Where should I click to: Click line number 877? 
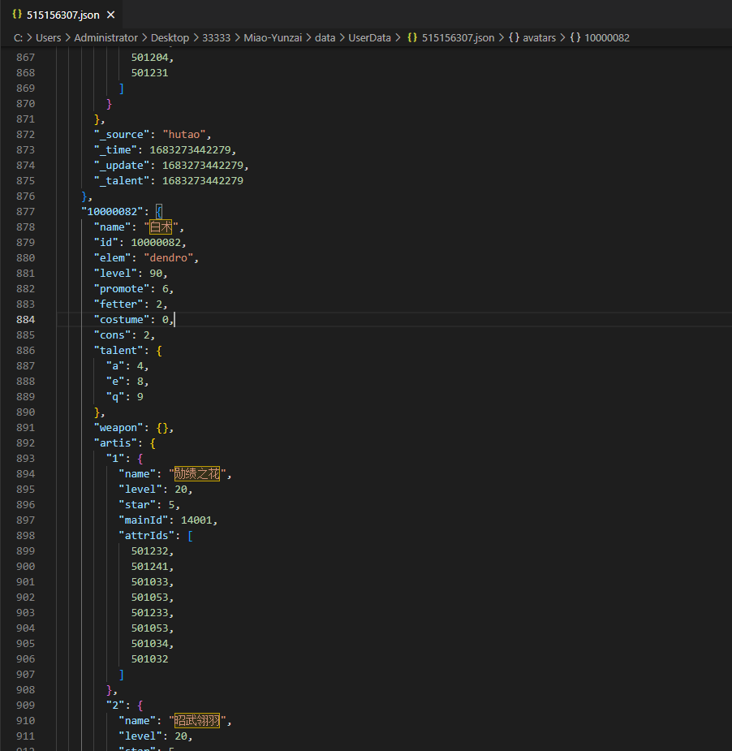coord(25,211)
